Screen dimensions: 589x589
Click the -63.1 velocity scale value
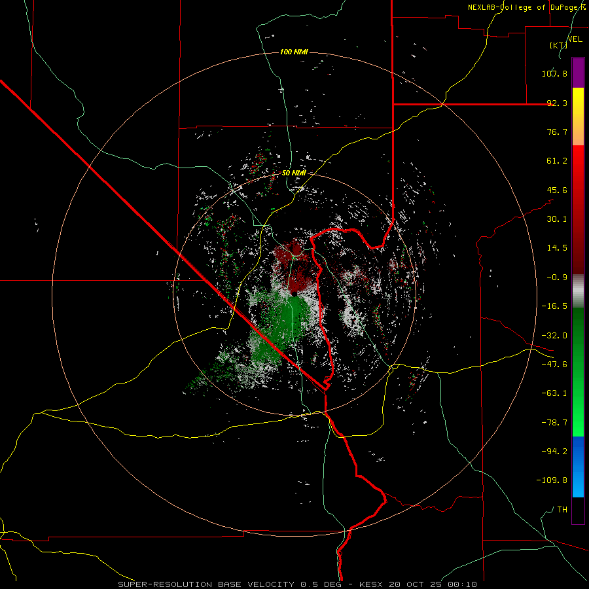554,393
